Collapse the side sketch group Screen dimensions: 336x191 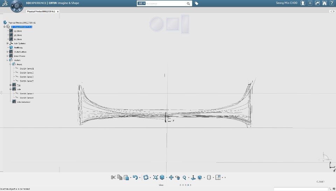(10, 89)
